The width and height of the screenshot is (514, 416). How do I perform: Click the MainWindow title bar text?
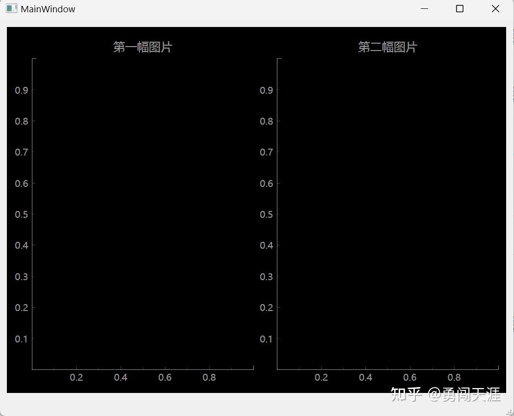click(x=47, y=8)
